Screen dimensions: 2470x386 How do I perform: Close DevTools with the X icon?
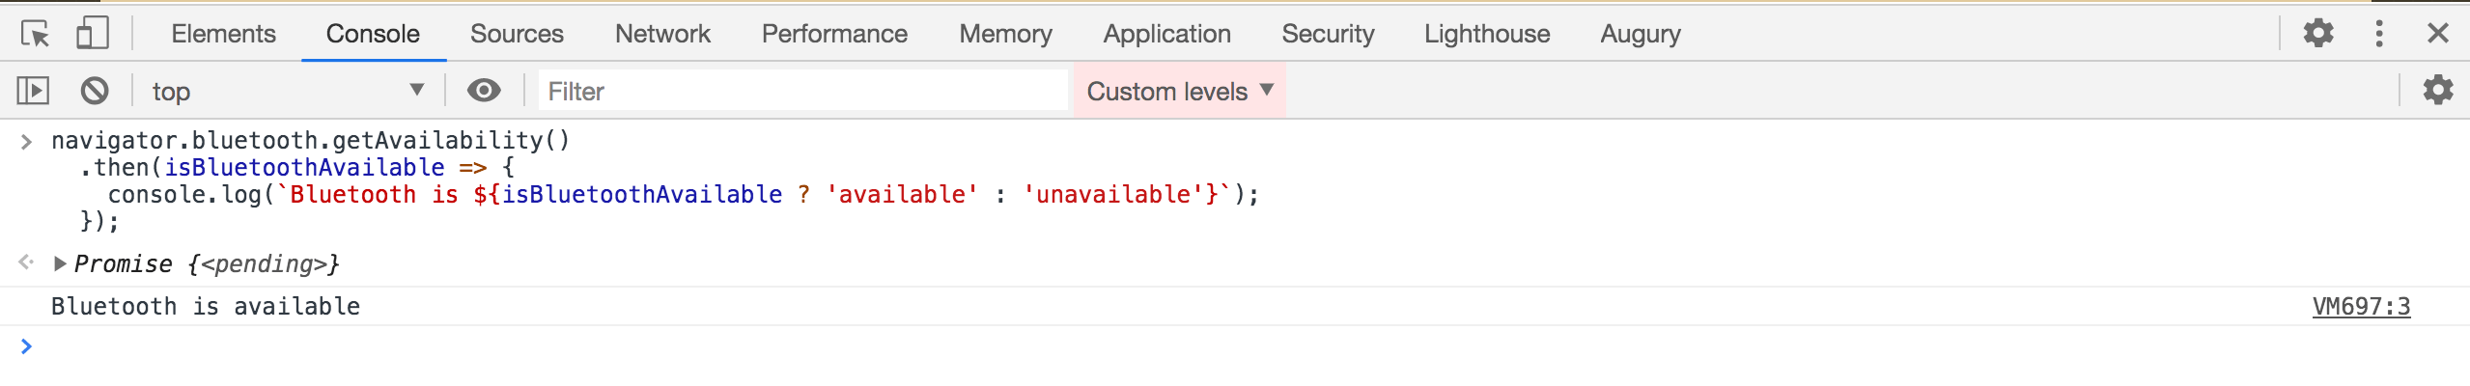coord(2438,34)
